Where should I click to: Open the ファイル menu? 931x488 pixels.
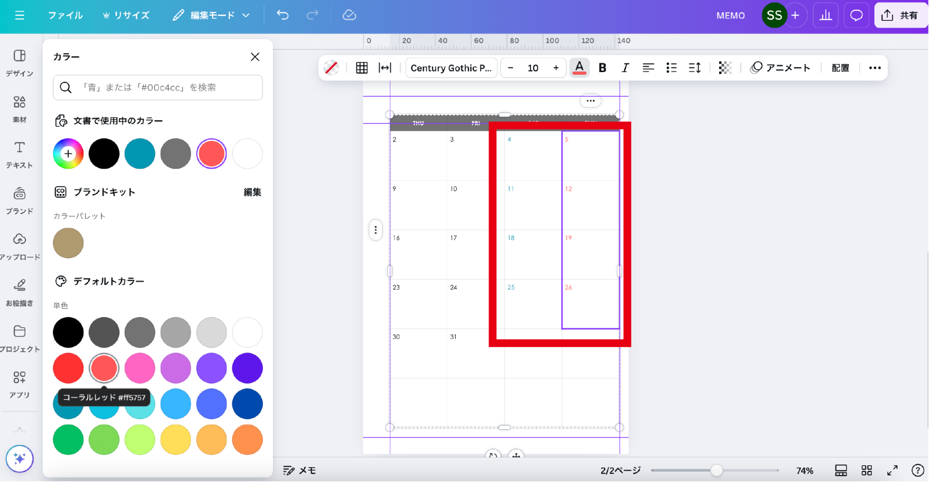65,15
